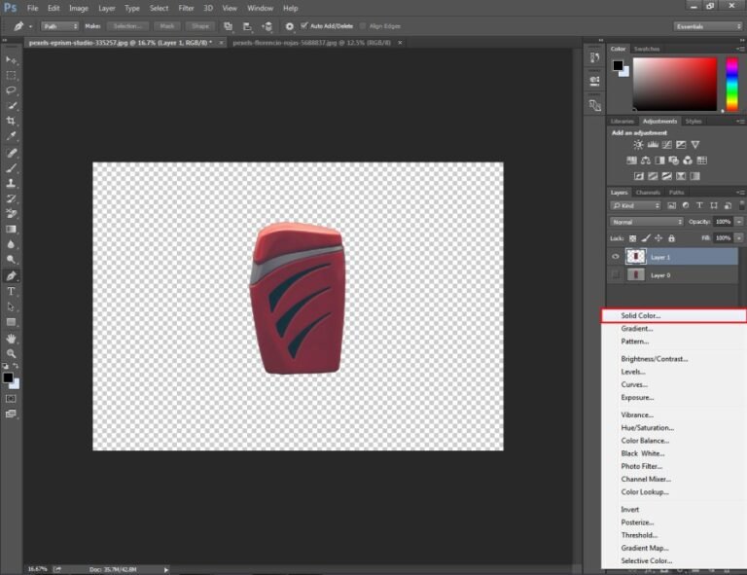This screenshot has width=747, height=575.
Task: Click the Curves adjustment icon
Action: [667, 144]
